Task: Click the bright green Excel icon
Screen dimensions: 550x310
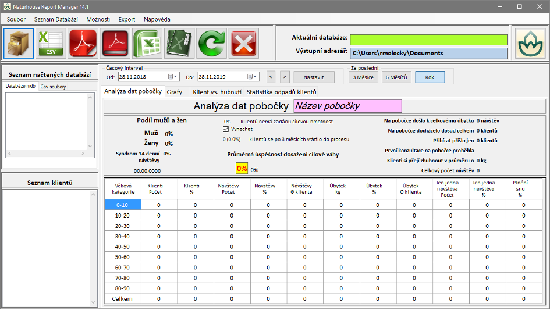Action: pos(147,44)
